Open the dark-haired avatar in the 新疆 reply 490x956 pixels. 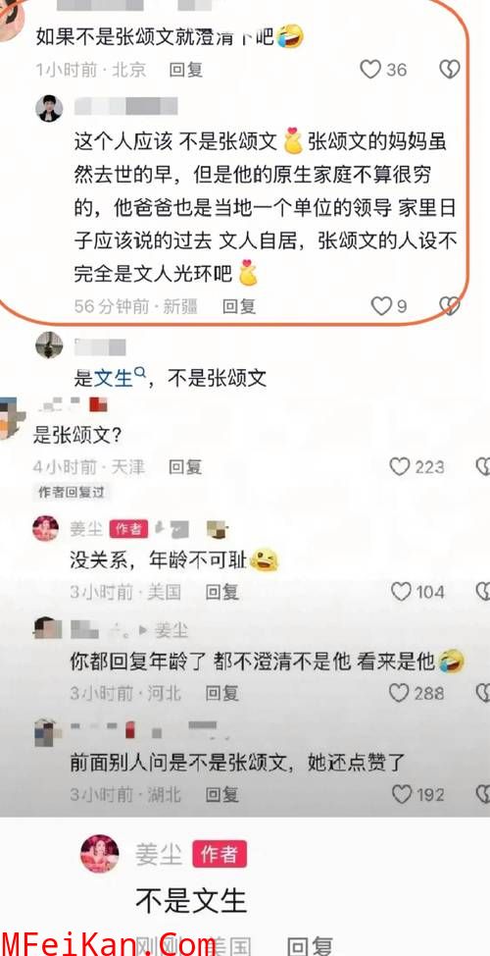[49, 109]
